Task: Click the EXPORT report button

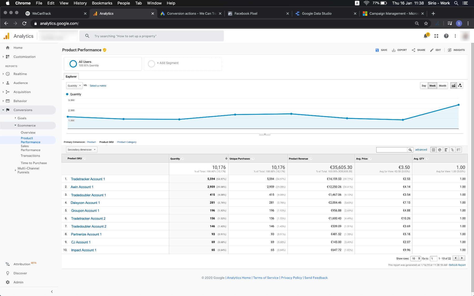Action: [399, 50]
